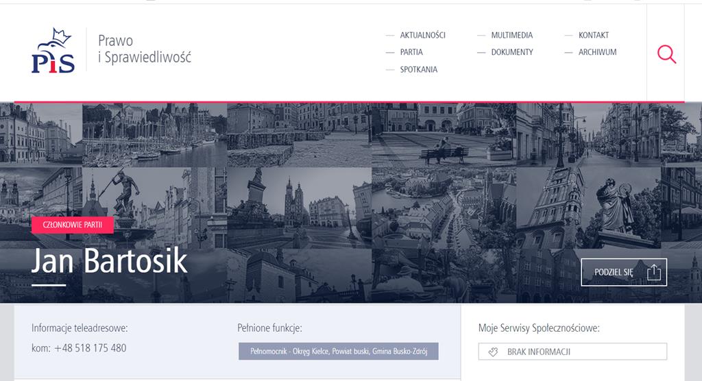This screenshot has height=381, width=702.
Task: Click the share arrow icon on Podziel się
Action: [x=653, y=272]
